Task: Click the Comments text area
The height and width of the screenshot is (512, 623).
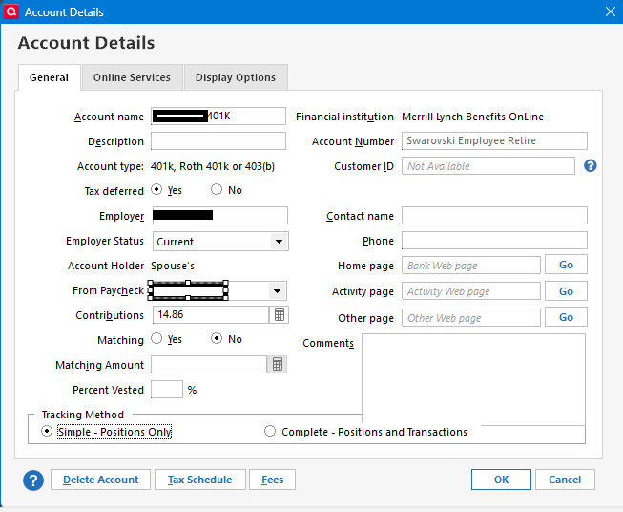Action: pyautogui.click(x=473, y=380)
